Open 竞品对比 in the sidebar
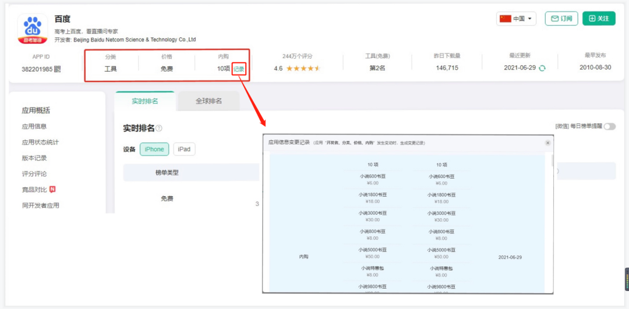This screenshot has height=309, width=629. click(34, 190)
